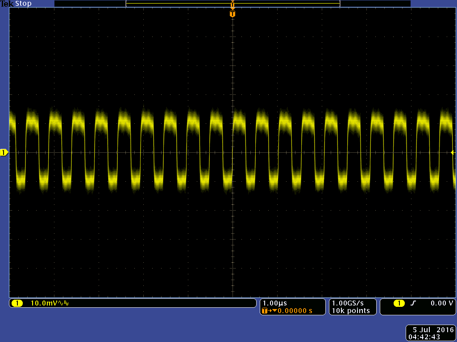457x342 pixels.
Task: Click the trigger level arrow at right edge
Action: click(x=453, y=152)
